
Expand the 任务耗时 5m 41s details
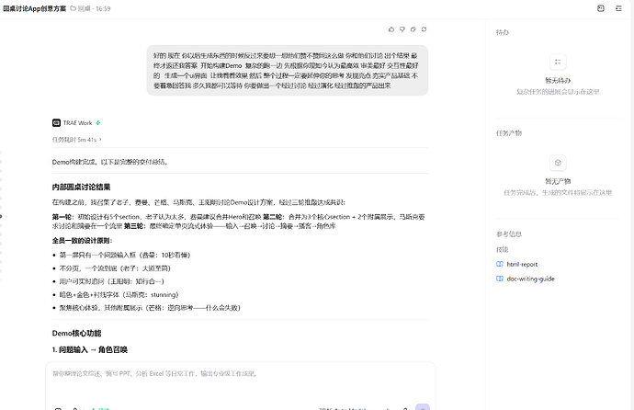pyautogui.click(x=77, y=140)
